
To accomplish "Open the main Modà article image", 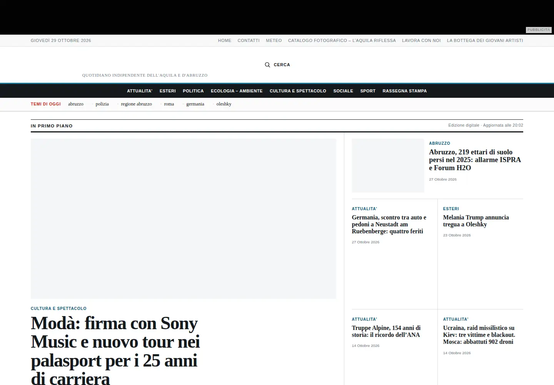I will 184,219.
